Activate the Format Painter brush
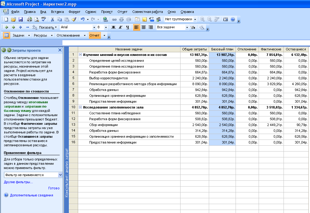The image size is (310, 213). pyautogui.click(x=74, y=19)
